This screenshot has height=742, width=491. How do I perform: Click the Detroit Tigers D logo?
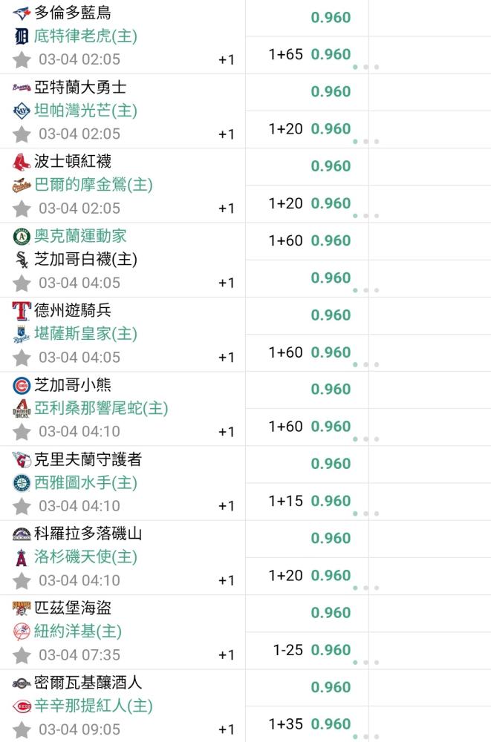(22, 36)
